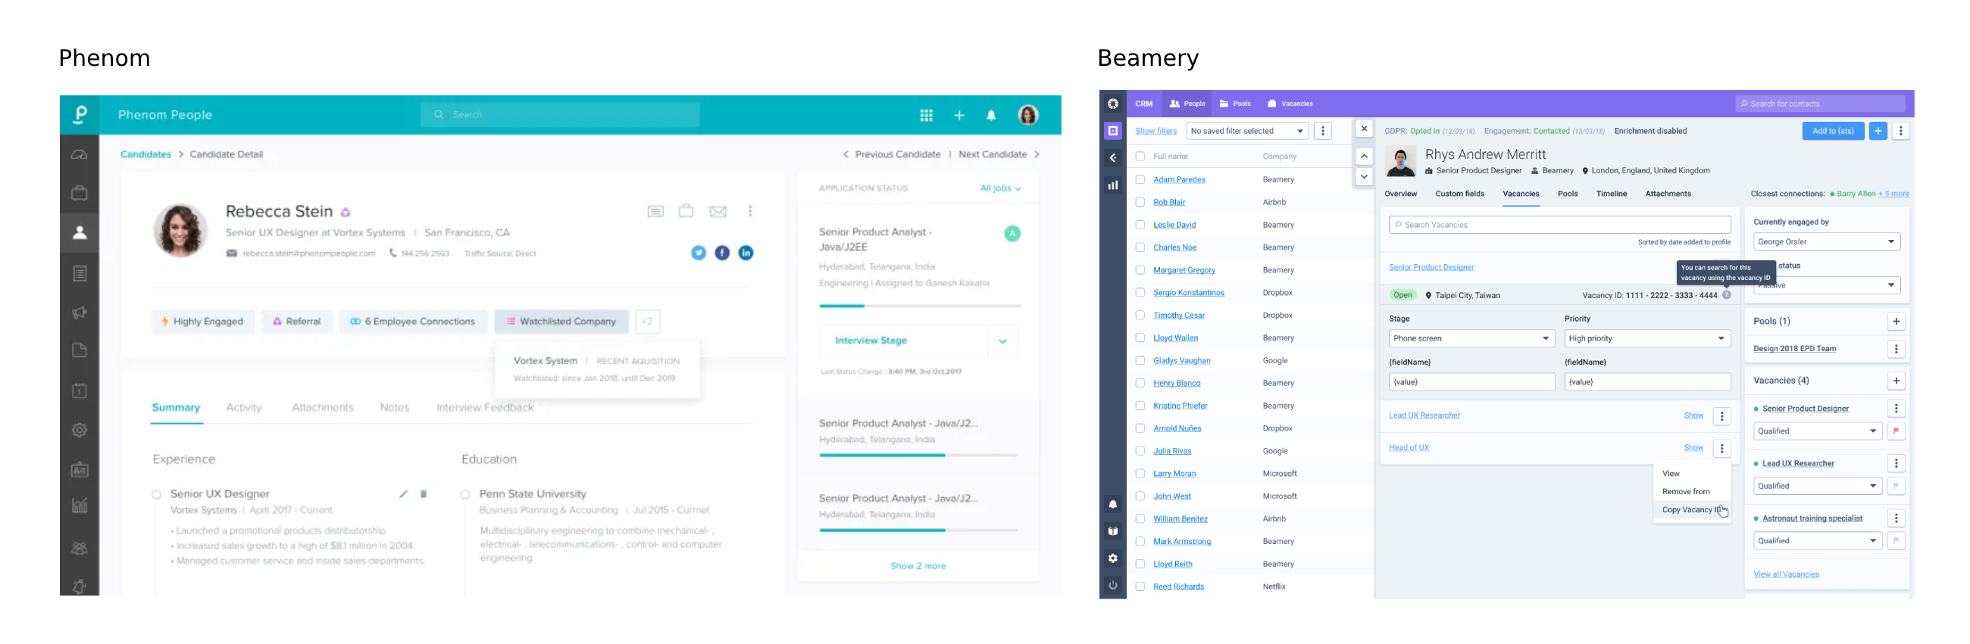
Task: Click the Twitter icon on Rebecca's profile
Action: click(x=697, y=253)
